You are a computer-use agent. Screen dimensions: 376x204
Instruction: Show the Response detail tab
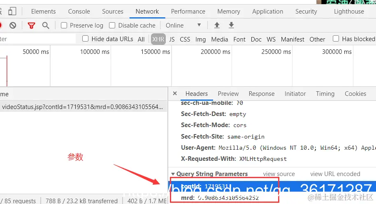pyautogui.click(x=262, y=94)
